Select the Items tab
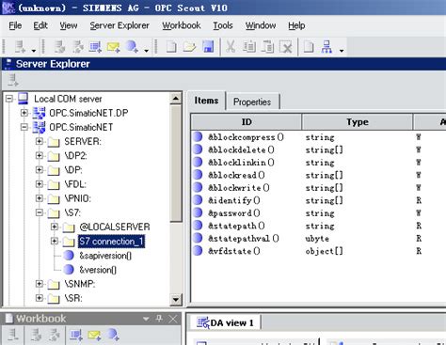This screenshot has width=446, height=345. 206,101
